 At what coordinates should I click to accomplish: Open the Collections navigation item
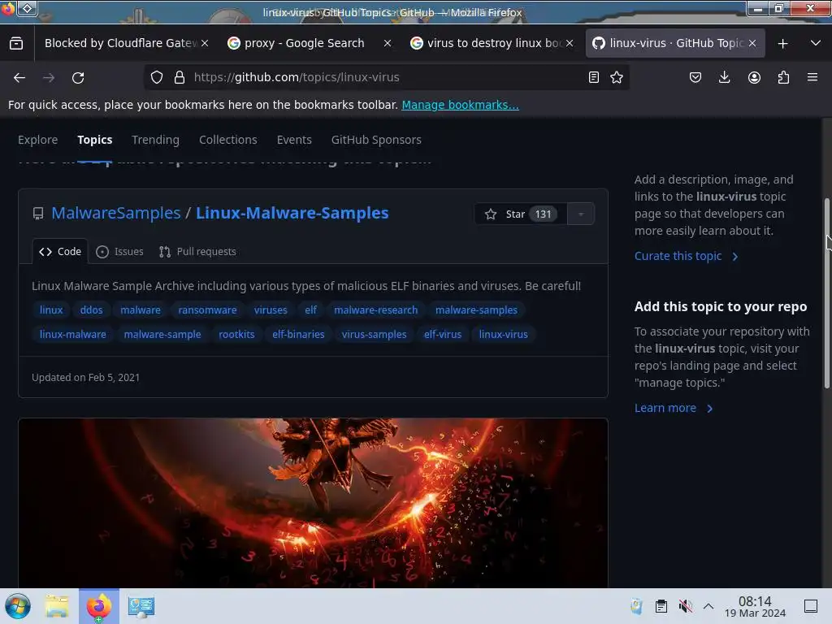(x=228, y=140)
